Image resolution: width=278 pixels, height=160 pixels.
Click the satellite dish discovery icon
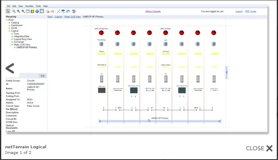(x=74, y=11)
